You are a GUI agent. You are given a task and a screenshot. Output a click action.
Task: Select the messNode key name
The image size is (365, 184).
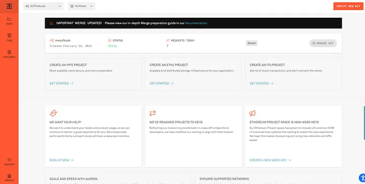click(x=63, y=40)
